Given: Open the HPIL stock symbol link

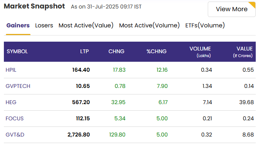Looking at the screenshot, I should point(11,70).
